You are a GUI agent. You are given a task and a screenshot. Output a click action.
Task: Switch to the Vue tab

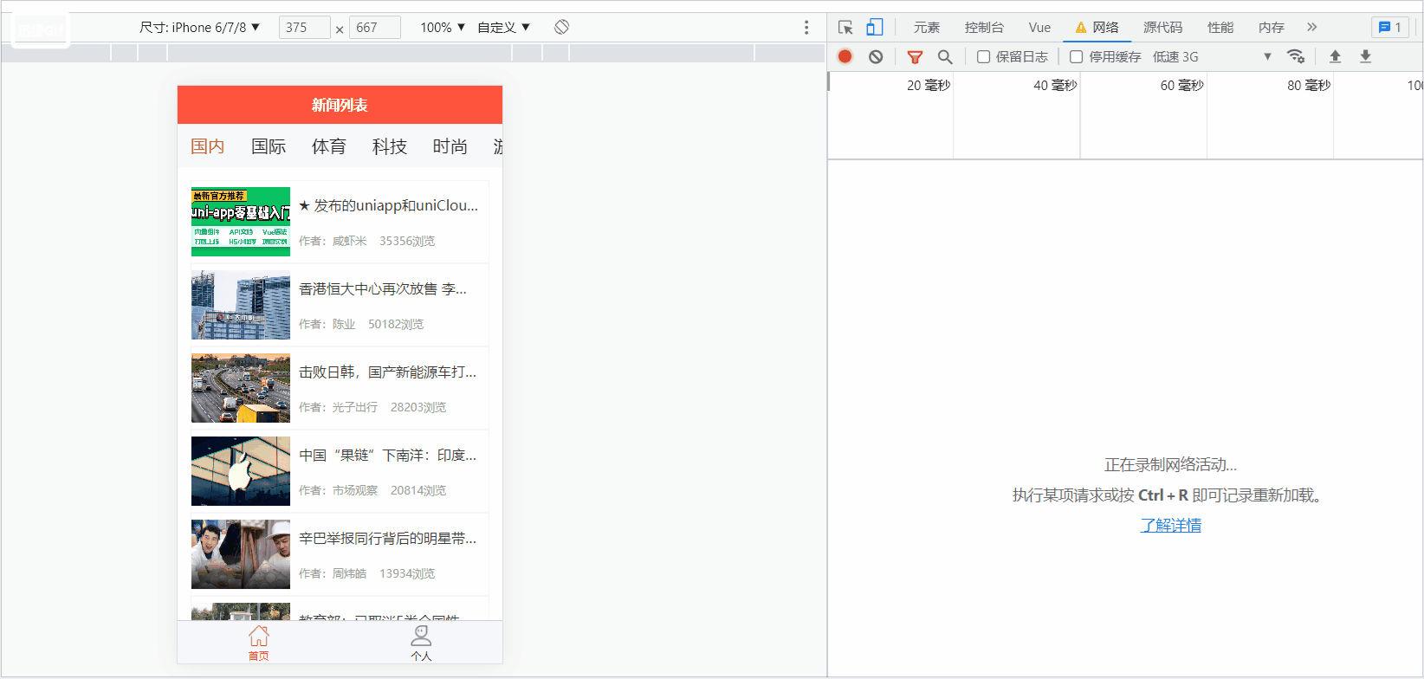tap(1039, 28)
